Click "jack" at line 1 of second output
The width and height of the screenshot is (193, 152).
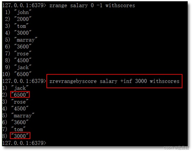point(20,88)
